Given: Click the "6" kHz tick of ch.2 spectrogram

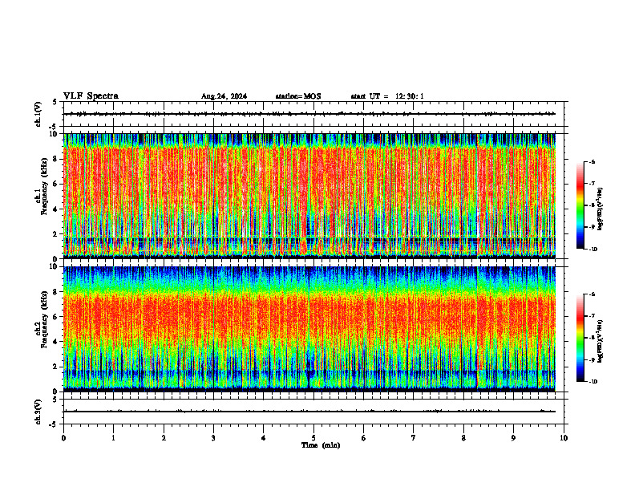Looking at the screenshot, I should point(56,317).
